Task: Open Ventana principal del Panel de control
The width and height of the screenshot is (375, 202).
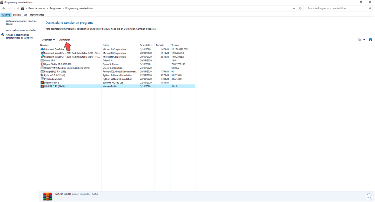Action: coord(21,22)
